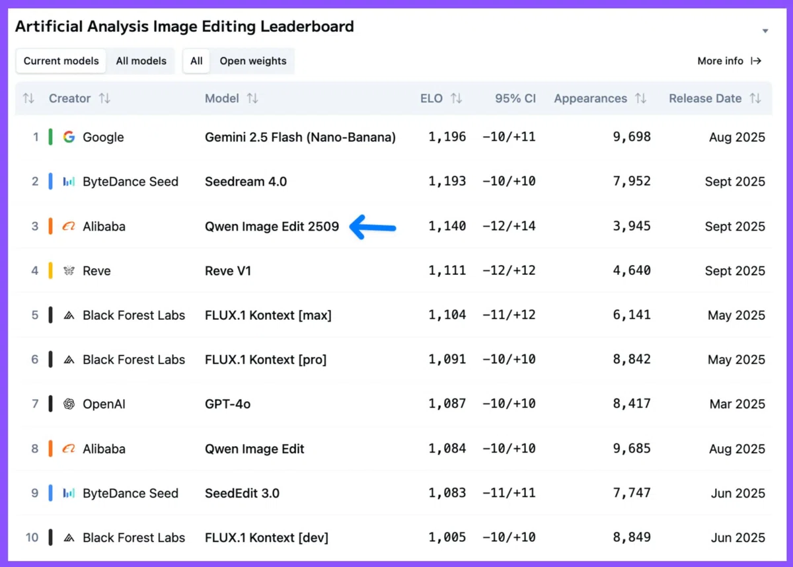Click the green color bar beside Google
793x567 pixels.
coord(51,137)
